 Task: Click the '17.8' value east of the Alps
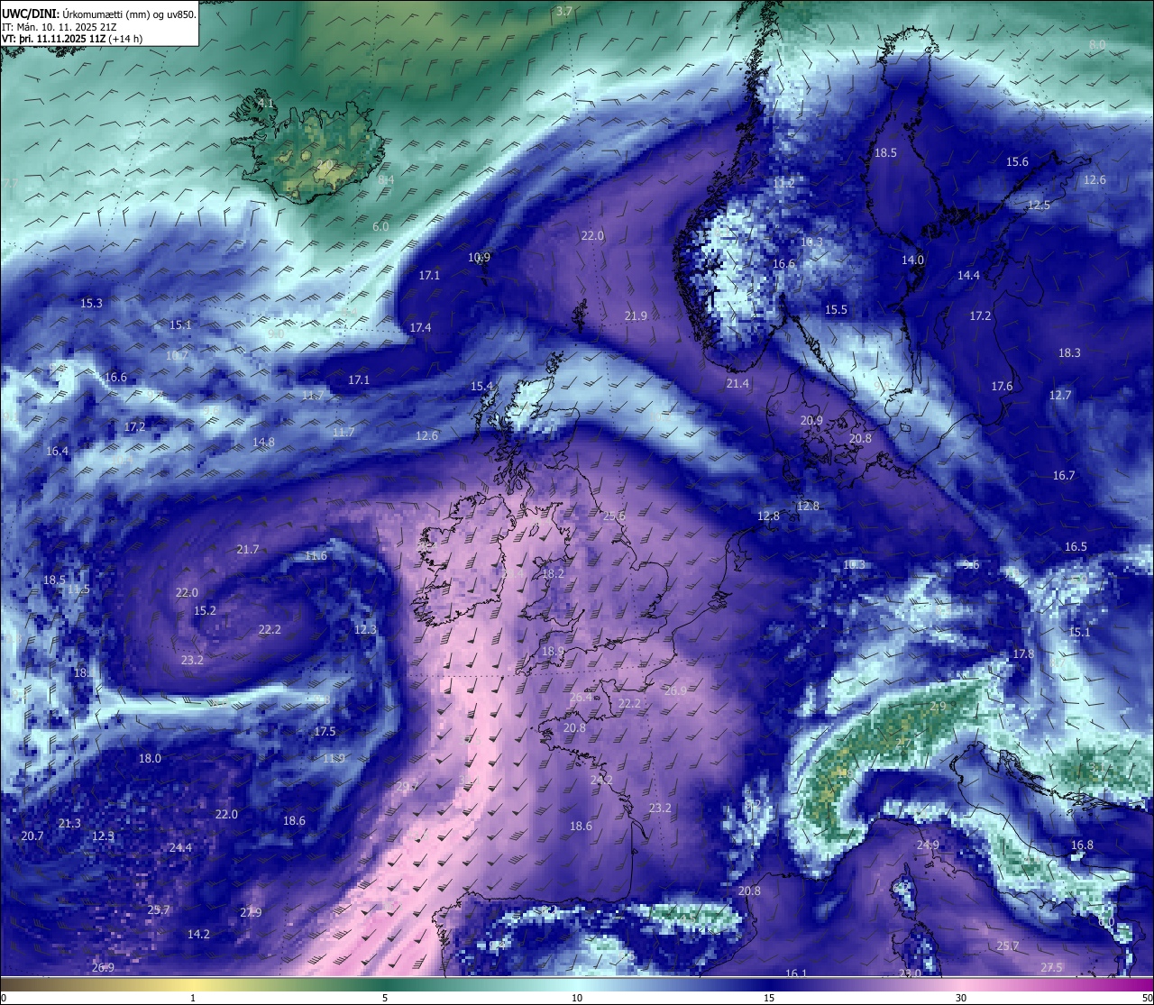pyautogui.click(x=1023, y=653)
